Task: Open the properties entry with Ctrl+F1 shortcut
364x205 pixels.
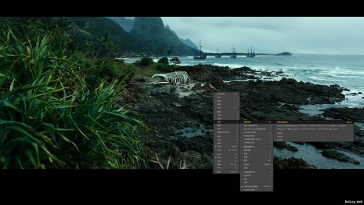Action: [x=226, y=164]
